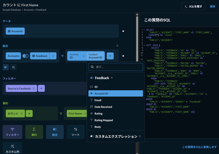The width and height of the screenshot is (219, 154).
Task: Choose Date Received column
Action: click(x=116, y=107)
